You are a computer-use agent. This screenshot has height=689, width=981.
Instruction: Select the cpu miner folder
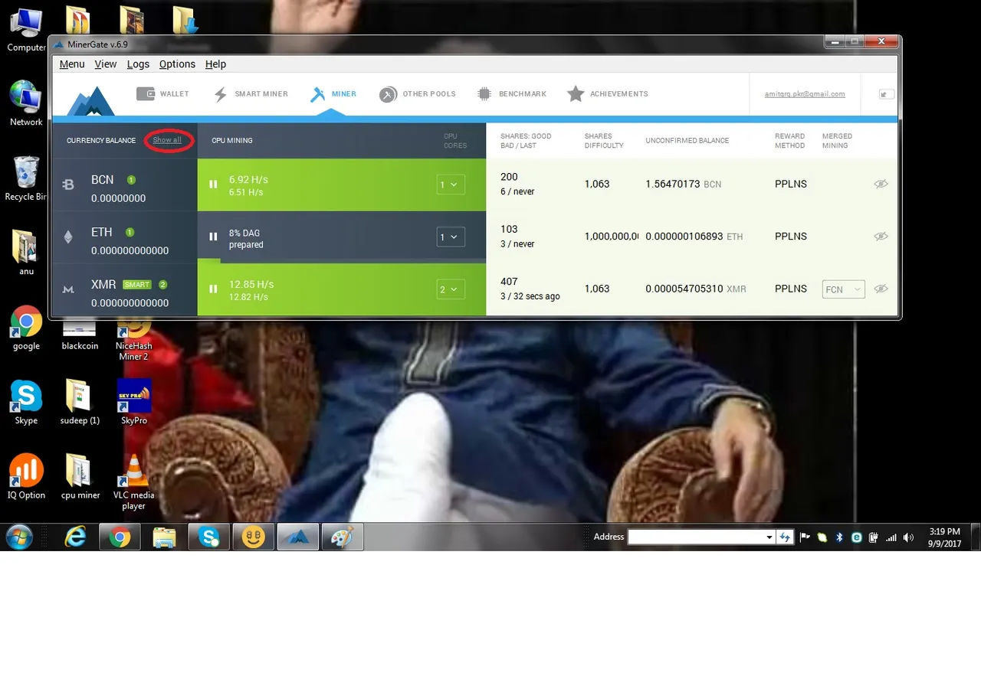(80, 476)
